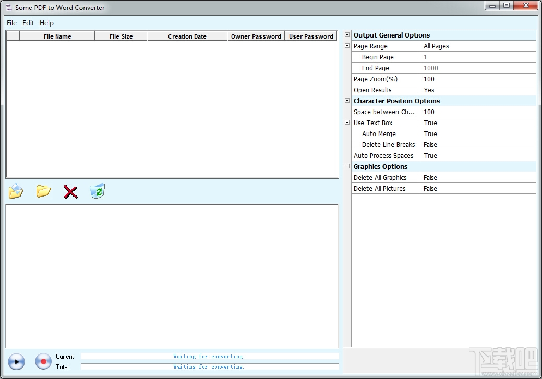
Task: Click inside the empty PDF file list
Action: [172, 109]
